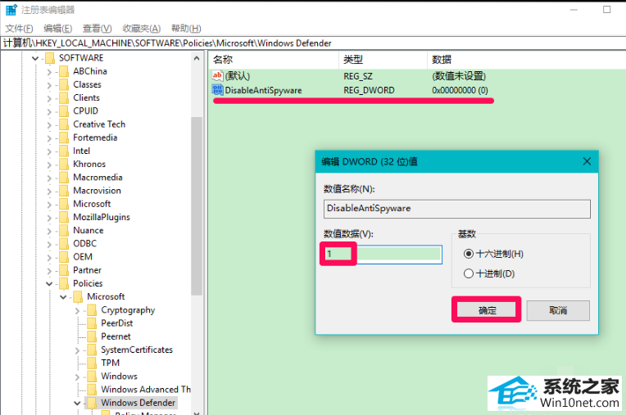Click the Classes folder icon
The image size is (626, 415).
click(x=64, y=84)
